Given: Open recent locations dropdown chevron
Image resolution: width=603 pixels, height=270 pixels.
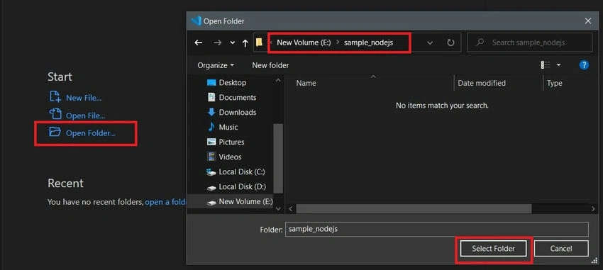Looking at the screenshot, I should coord(232,43).
